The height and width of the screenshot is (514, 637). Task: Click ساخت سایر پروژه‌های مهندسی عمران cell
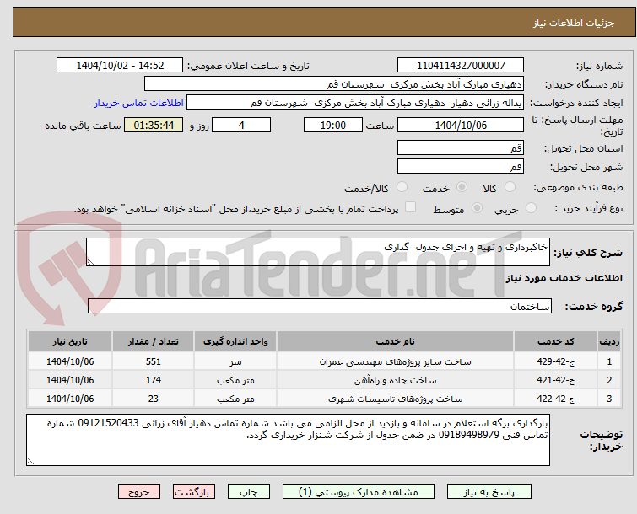tap(396, 361)
